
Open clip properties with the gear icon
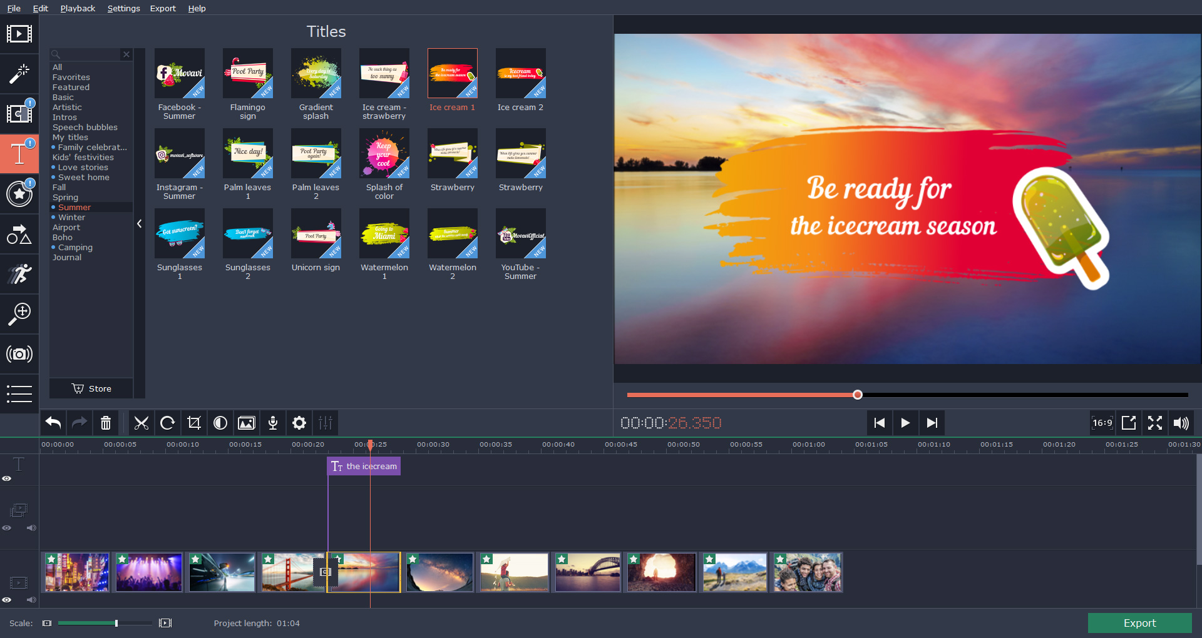tap(299, 423)
